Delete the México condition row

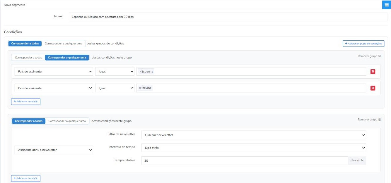click(373, 88)
